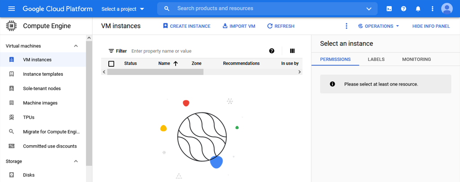Click the Refresh button

point(281,26)
